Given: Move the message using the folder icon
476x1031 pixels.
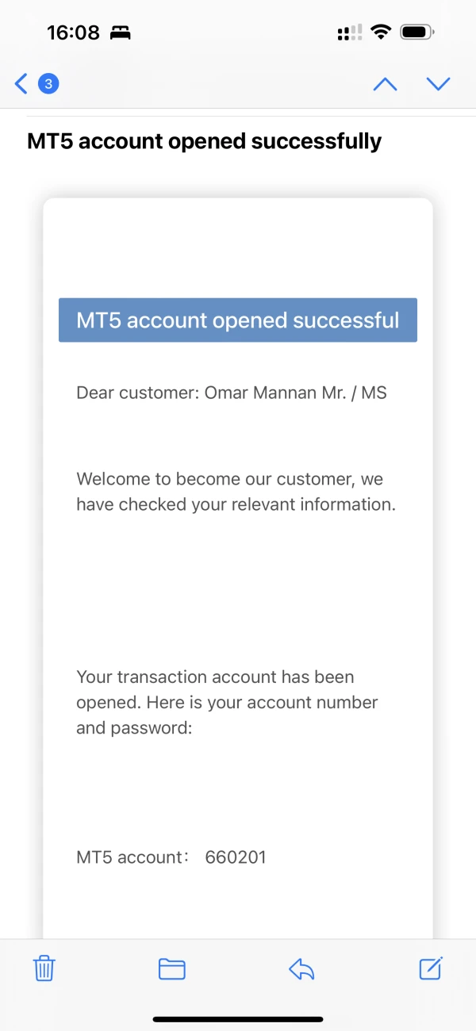Looking at the screenshot, I should point(172,968).
